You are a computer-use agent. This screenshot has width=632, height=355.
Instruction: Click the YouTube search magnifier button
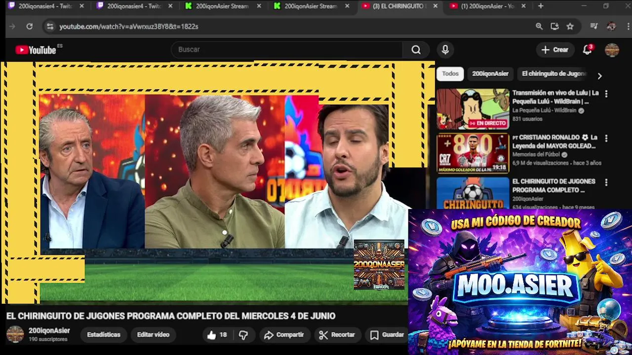coord(416,50)
